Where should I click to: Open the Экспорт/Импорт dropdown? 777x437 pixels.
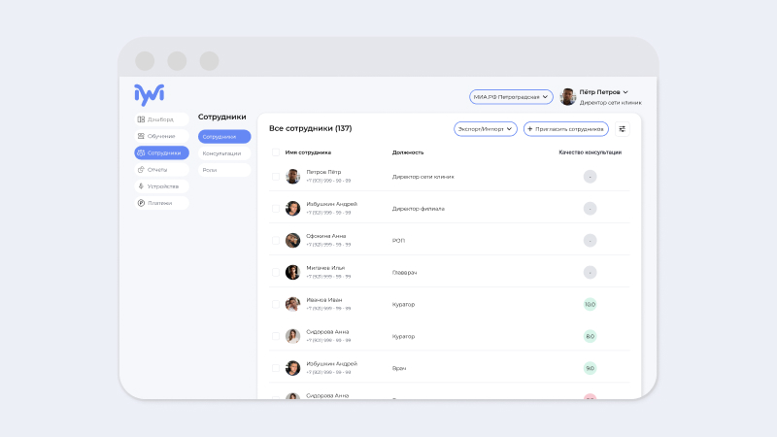[485, 129]
